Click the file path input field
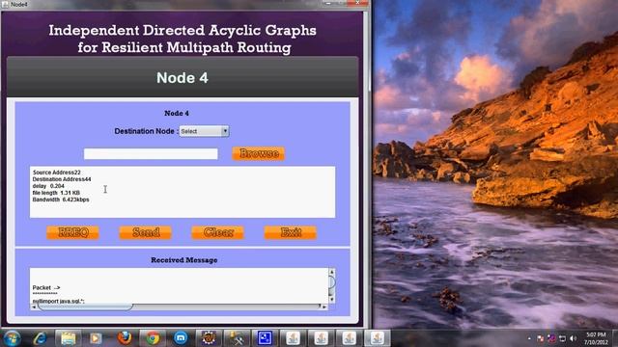 (x=151, y=153)
